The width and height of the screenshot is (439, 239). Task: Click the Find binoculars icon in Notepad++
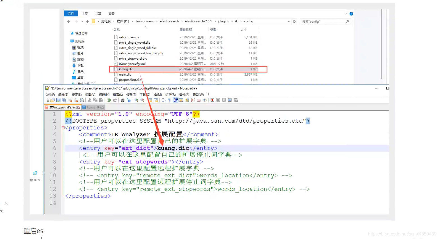pos(123,100)
